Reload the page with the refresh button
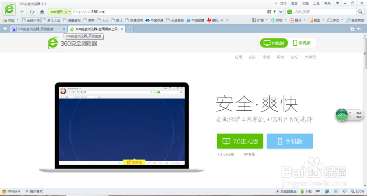The height and width of the screenshot is (196, 367). [x=32, y=11]
